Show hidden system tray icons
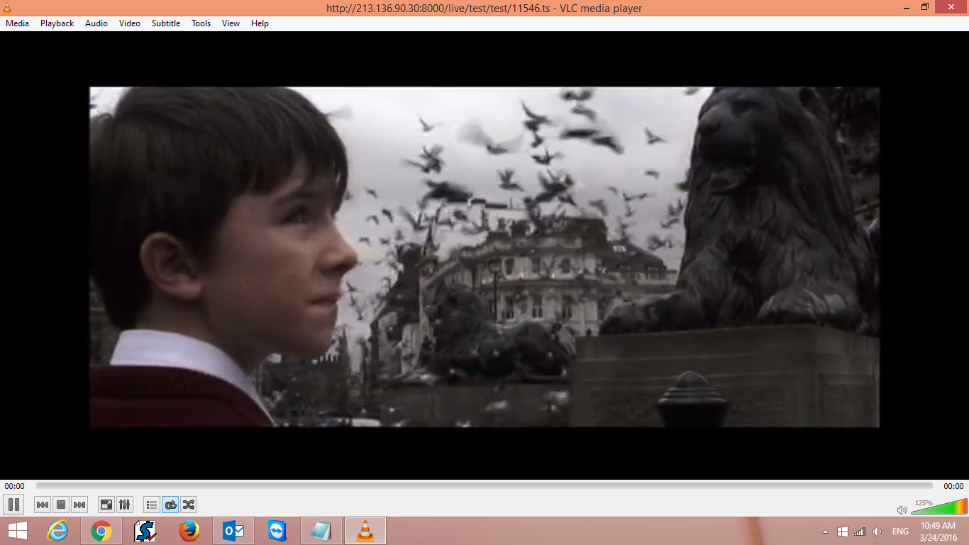 [x=825, y=532]
